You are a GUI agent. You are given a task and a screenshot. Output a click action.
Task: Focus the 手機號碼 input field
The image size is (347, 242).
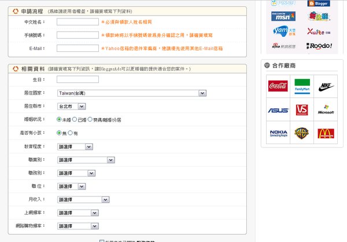(77, 35)
